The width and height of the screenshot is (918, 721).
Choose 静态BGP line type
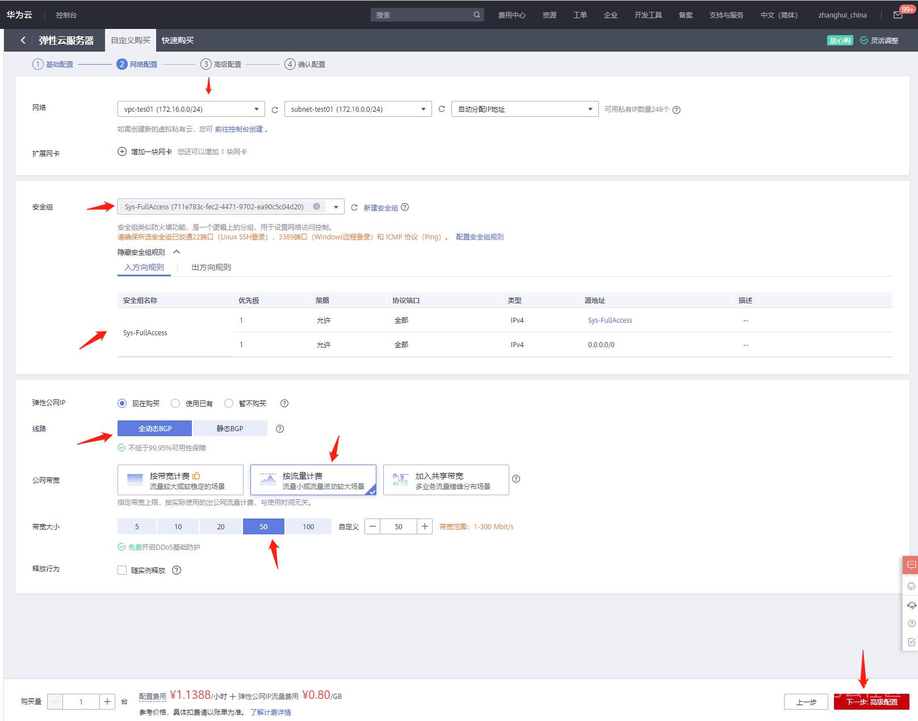click(230, 428)
